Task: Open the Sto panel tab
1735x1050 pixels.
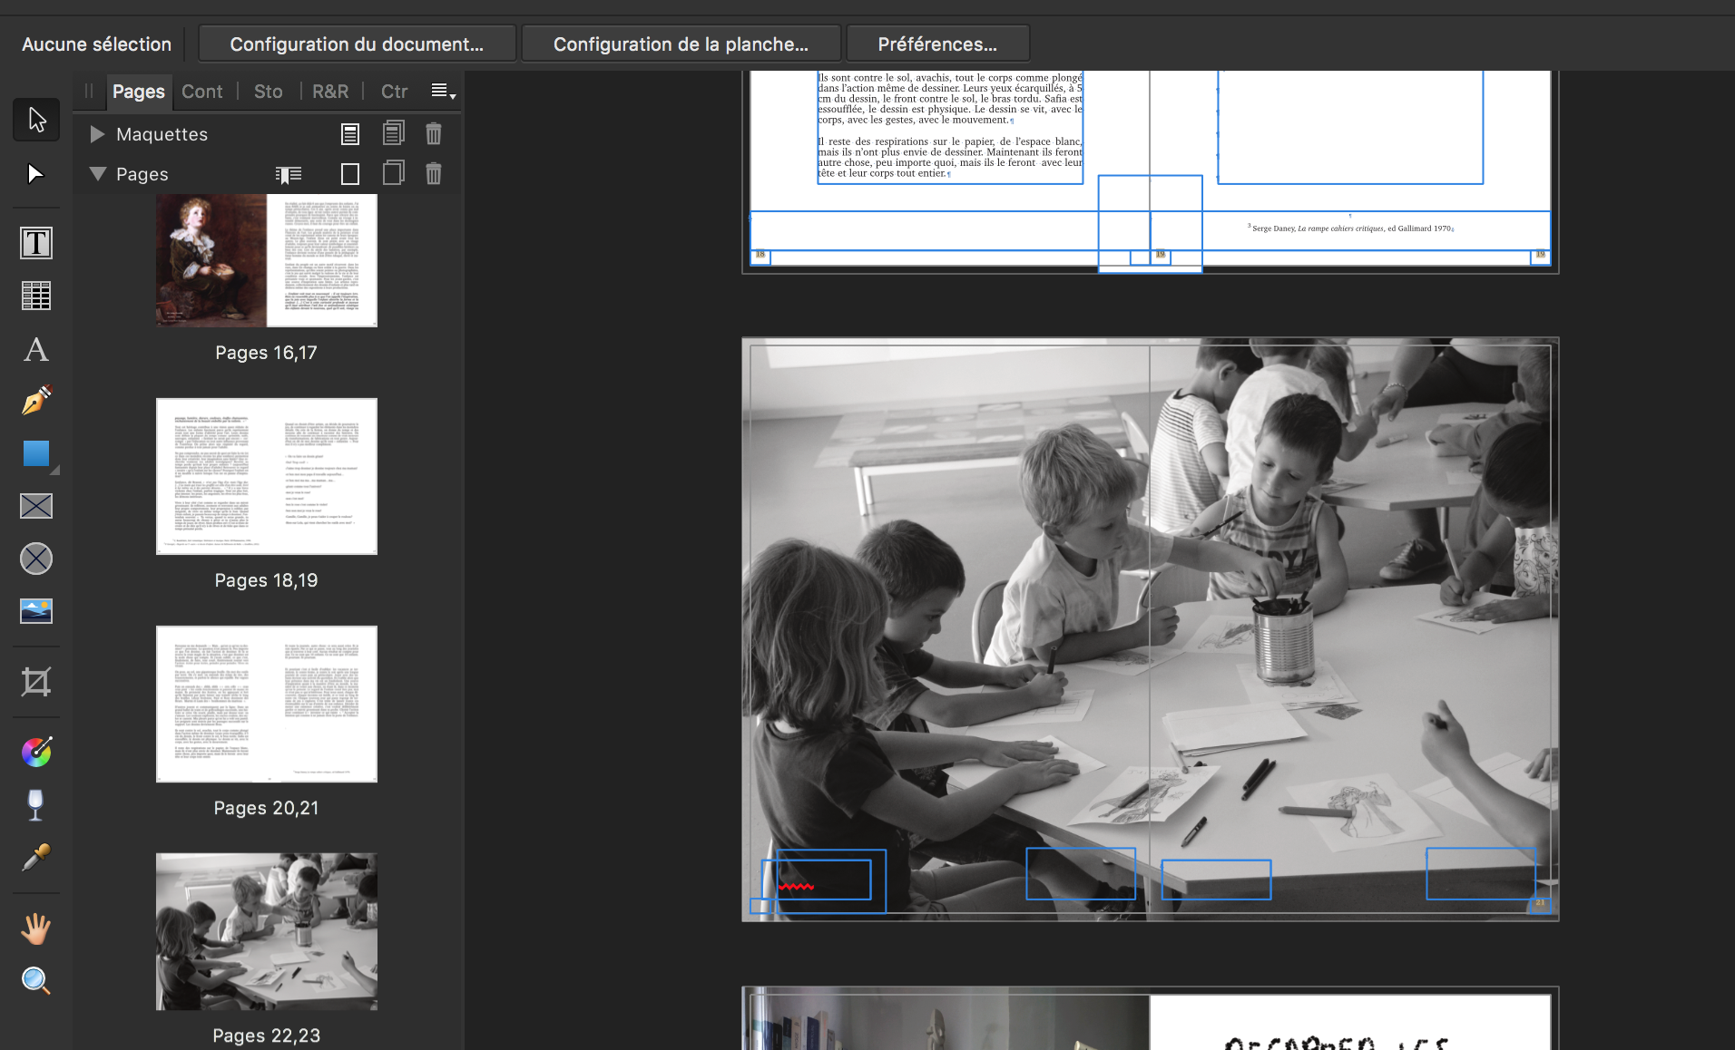Action: 269,92
